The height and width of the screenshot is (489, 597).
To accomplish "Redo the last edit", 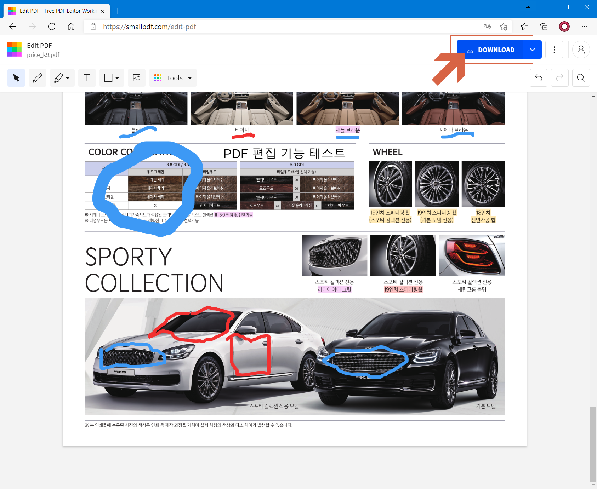I will pyautogui.click(x=560, y=78).
